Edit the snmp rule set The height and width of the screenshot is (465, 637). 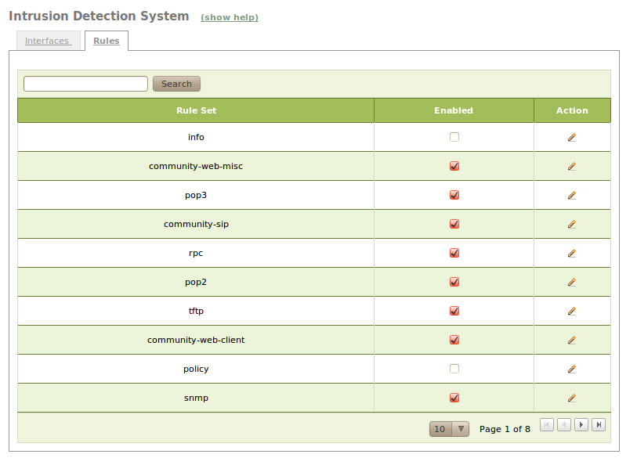click(x=572, y=398)
